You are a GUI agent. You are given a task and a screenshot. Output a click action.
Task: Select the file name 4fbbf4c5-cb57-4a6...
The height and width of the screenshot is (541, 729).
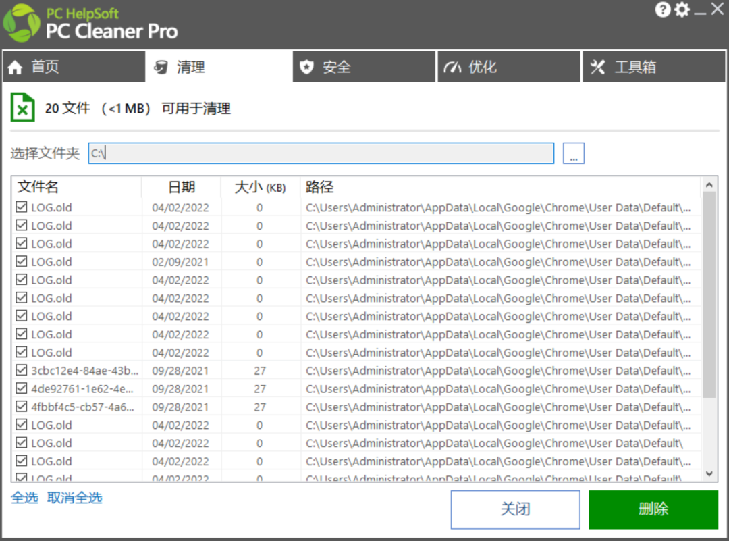(83, 407)
